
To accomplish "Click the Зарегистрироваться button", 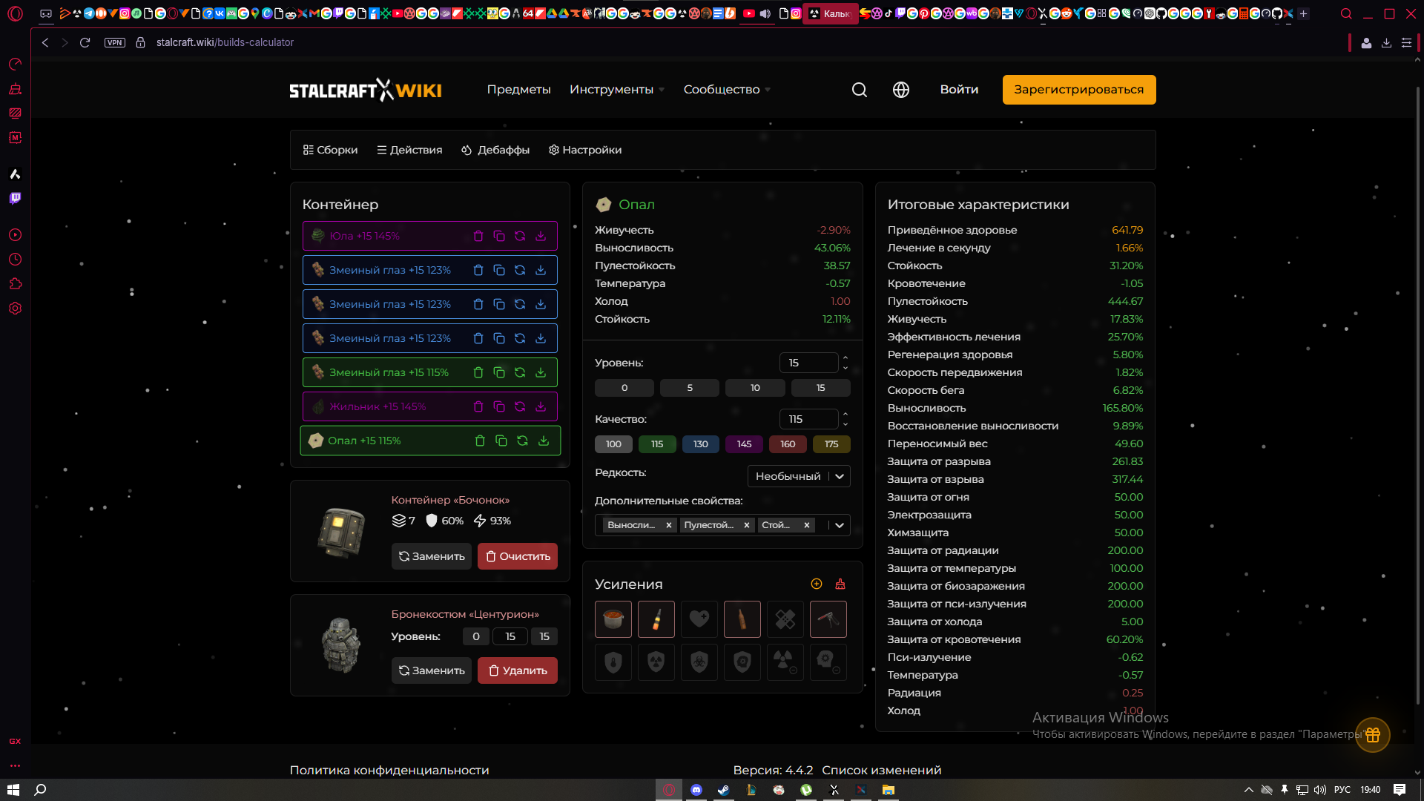I will [x=1078, y=90].
